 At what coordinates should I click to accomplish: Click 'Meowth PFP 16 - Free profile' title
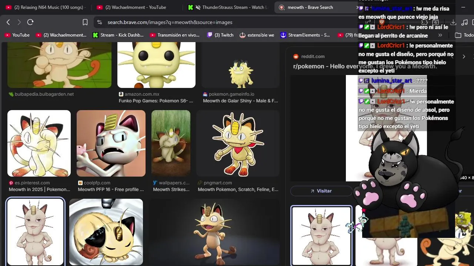click(x=111, y=190)
